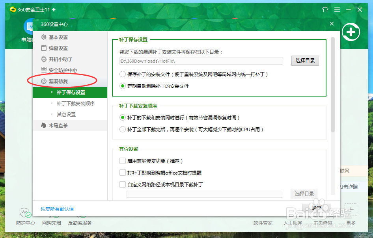The width and height of the screenshot is (373, 238).
Task: Click the upgrade arrow next to 360安全卫士11
Action: coord(54,10)
